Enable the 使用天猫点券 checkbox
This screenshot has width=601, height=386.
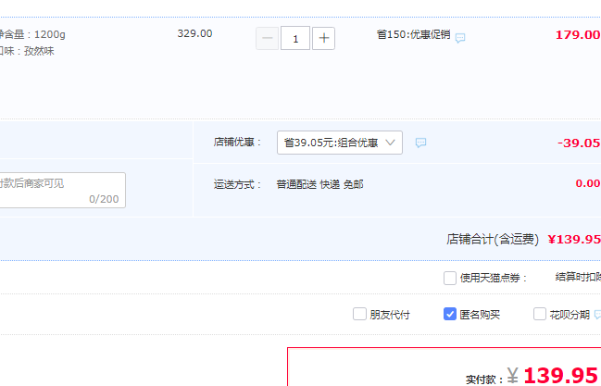[x=450, y=278]
